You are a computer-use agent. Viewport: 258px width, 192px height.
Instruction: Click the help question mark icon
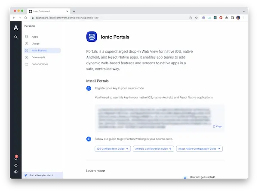coord(16,165)
